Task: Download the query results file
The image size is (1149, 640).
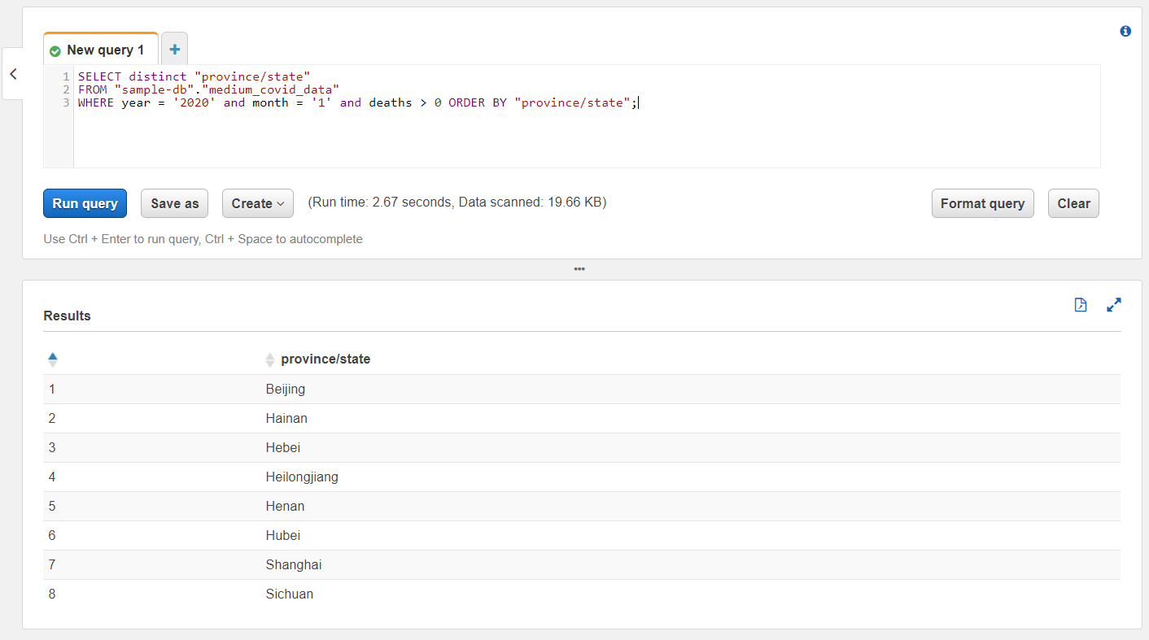Action: point(1080,304)
